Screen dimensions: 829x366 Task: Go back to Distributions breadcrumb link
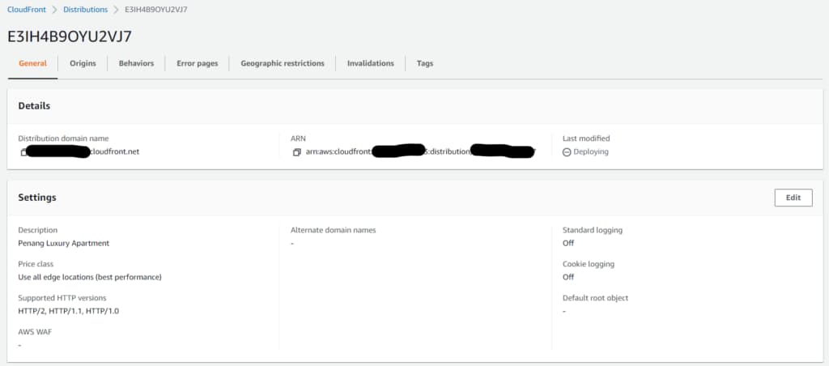[85, 10]
